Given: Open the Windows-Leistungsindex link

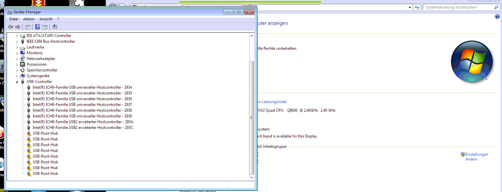Looking at the screenshot, I should point(272,102).
